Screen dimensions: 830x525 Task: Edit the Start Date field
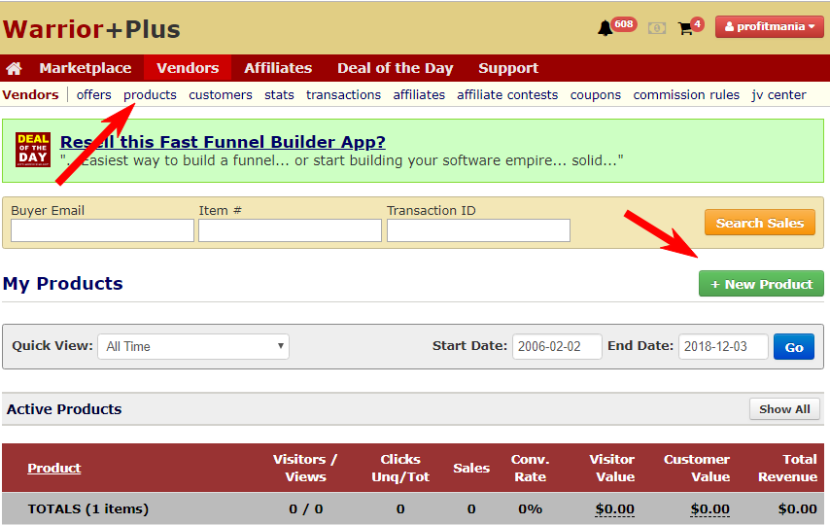[x=557, y=346]
